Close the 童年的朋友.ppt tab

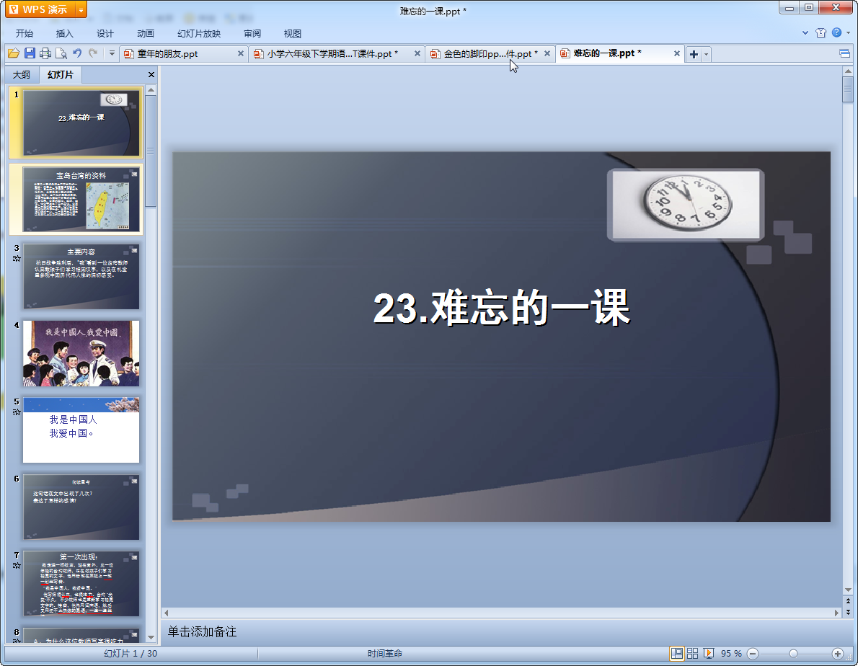click(x=241, y=53)
